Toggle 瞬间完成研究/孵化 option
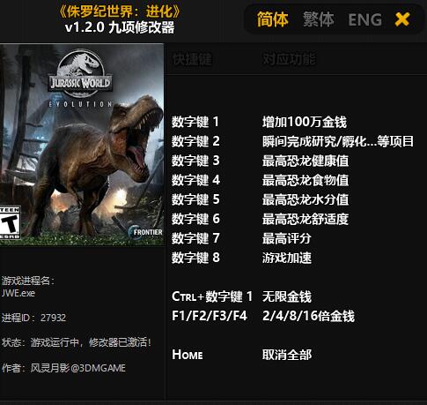This screenshot has width=427, height=405. click(x=338, y=141)
